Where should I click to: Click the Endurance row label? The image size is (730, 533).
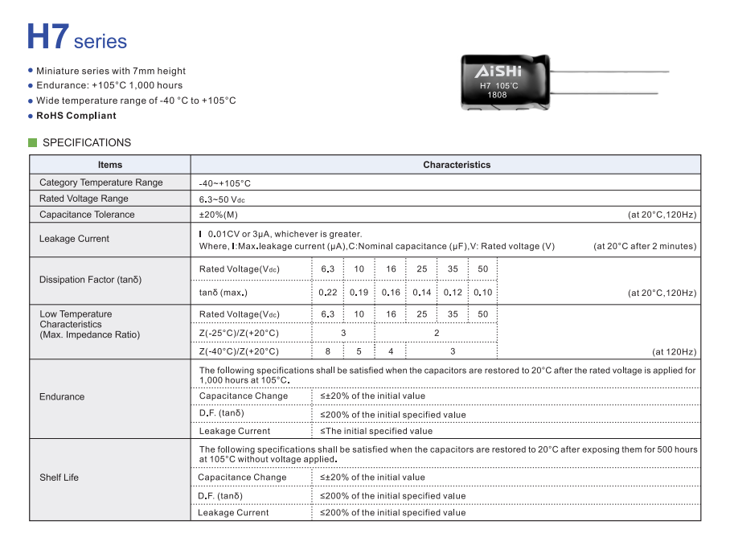point(62,396)
